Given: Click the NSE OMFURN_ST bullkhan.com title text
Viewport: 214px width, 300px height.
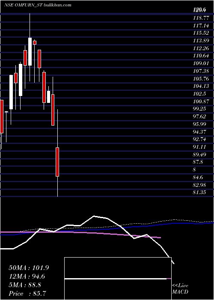Looking at the screenshot, I should 38,5.
